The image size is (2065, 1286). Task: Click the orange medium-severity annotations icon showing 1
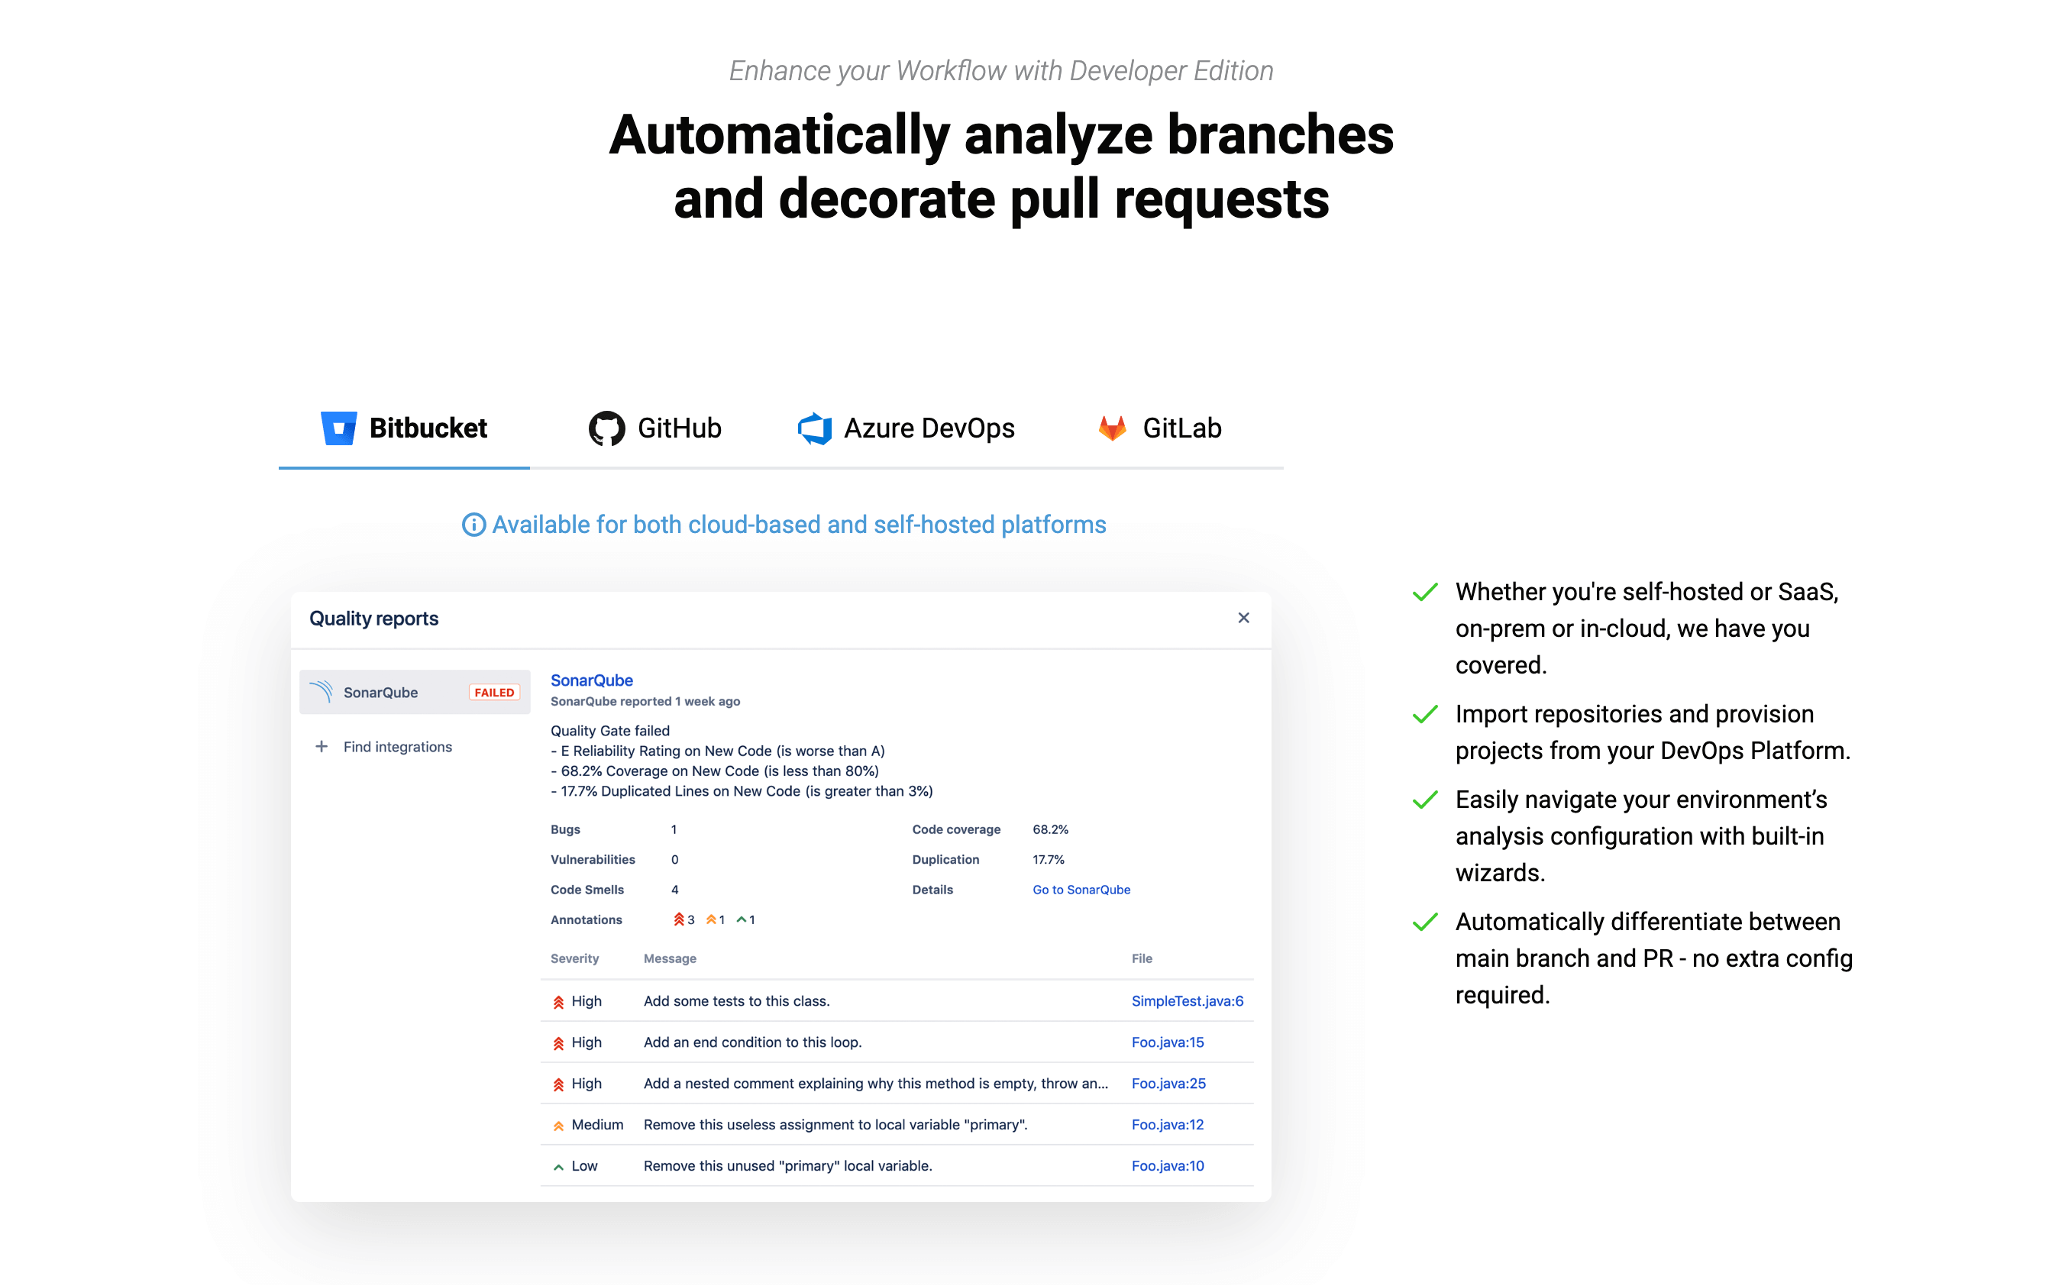tap(711, 919)
